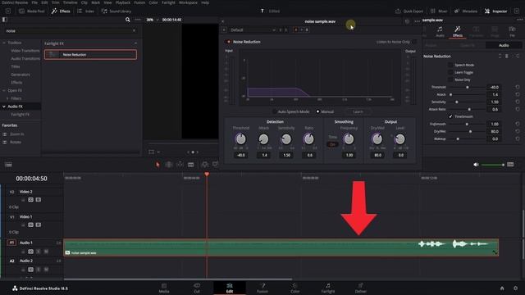The height and width of the screenshot is (295, 525).
Task: Select Fairlight FX under Audio FX
Action: (20, 115)
